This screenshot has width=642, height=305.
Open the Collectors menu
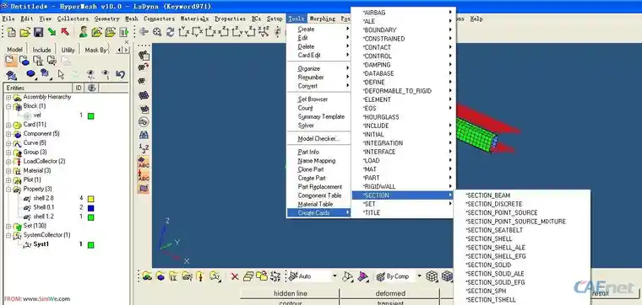pos(73,19)
